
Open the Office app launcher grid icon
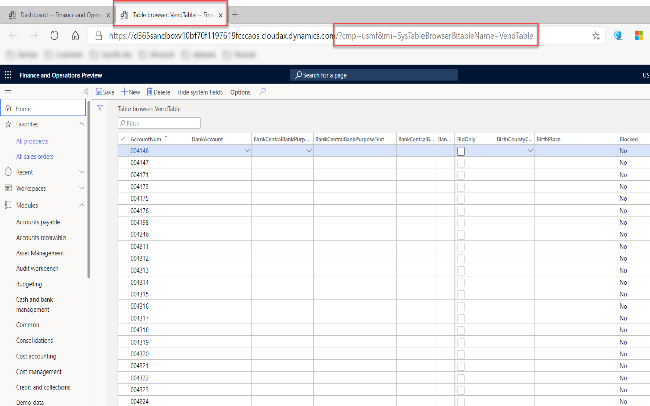tap(8, 75)
